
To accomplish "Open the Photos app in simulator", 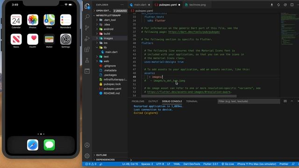I will click(33, 20).
